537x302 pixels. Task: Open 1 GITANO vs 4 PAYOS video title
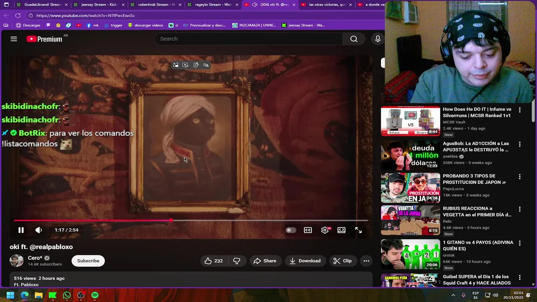(x=478, y=245)
